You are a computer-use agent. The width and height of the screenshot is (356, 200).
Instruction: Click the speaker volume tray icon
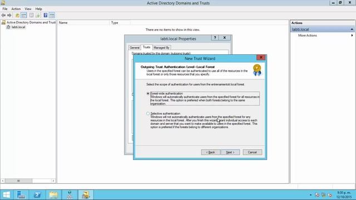pyautogui.click(x=330, y=195)
